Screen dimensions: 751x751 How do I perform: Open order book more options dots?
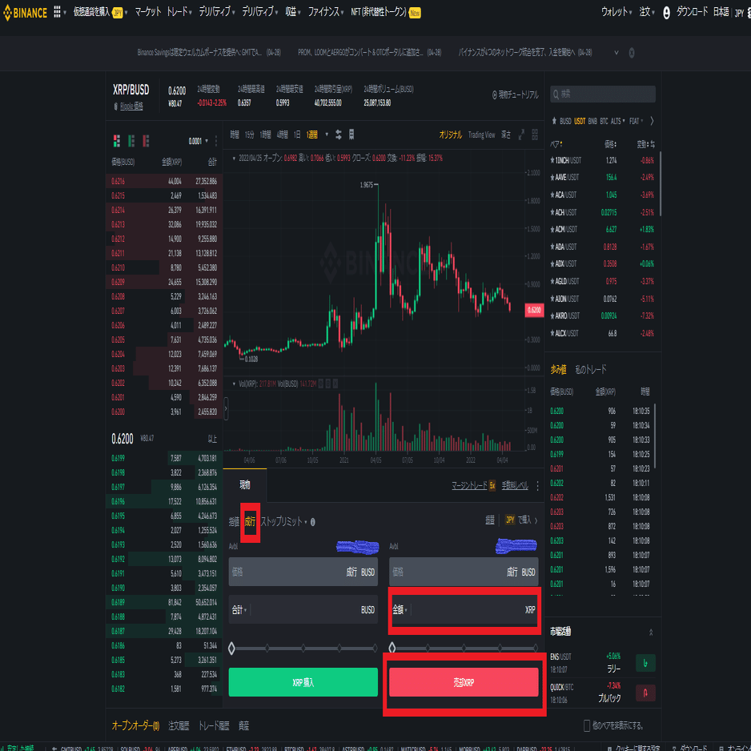click(216, 141)
